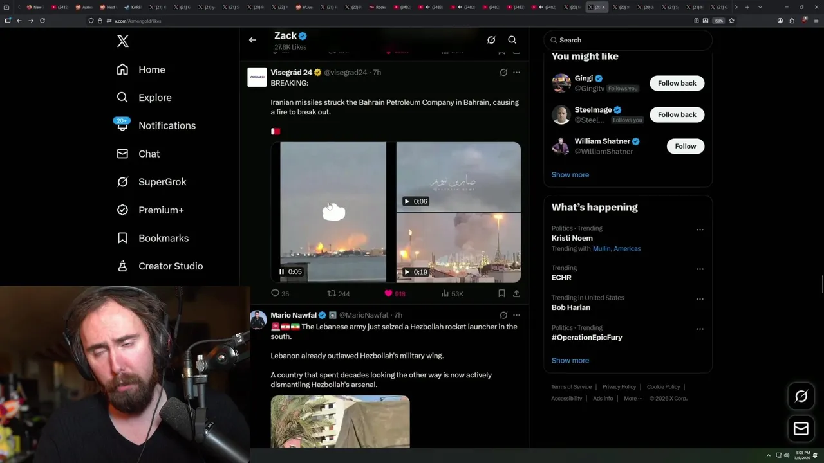Open Explore from the sidebar
This screenshot has height=463, width=824.
tap(144, 98)
